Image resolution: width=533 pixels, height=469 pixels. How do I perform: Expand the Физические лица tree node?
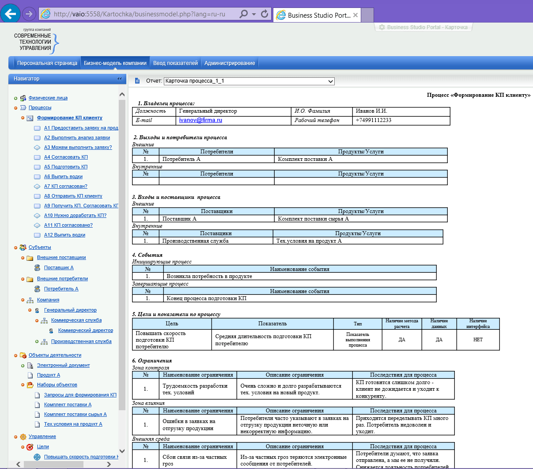point(16,98)
